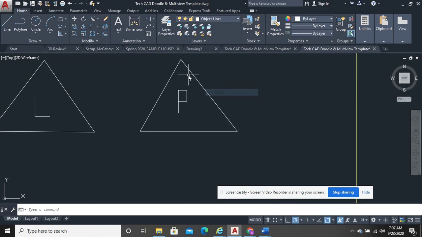Click the Explode tool in Modify panel
Viewport: 422px width, 237px height.
tap(105, 26)
